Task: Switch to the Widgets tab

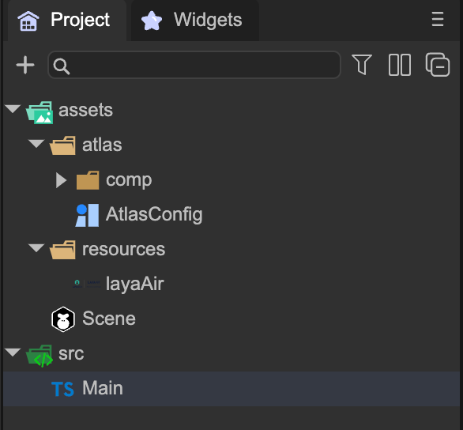Action: click(x=195, y=21)
